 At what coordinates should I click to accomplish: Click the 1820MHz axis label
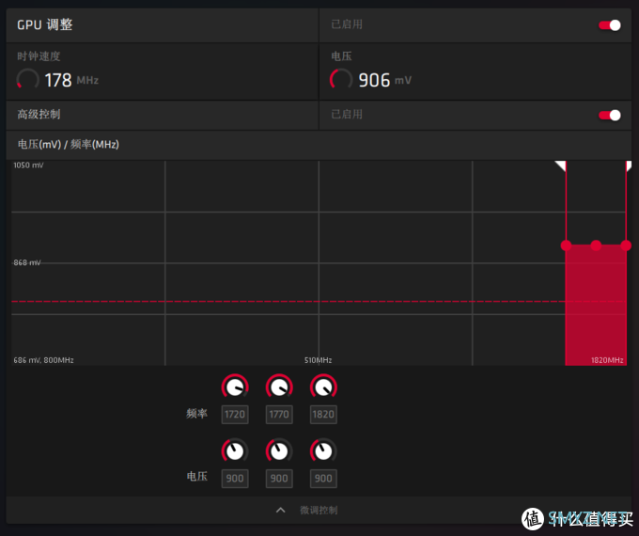point(607,360)
